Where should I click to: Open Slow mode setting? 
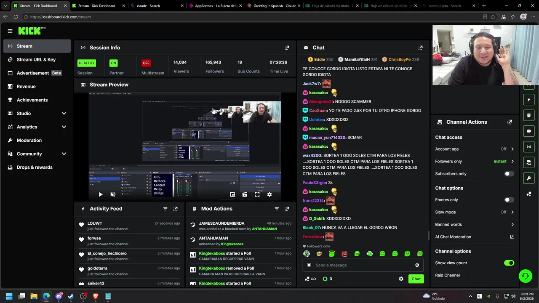[x=475, y=212]
